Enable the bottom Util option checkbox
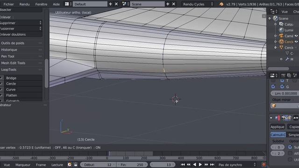The width and height of the screenshot is (299, 168). (x=290, y=159)
